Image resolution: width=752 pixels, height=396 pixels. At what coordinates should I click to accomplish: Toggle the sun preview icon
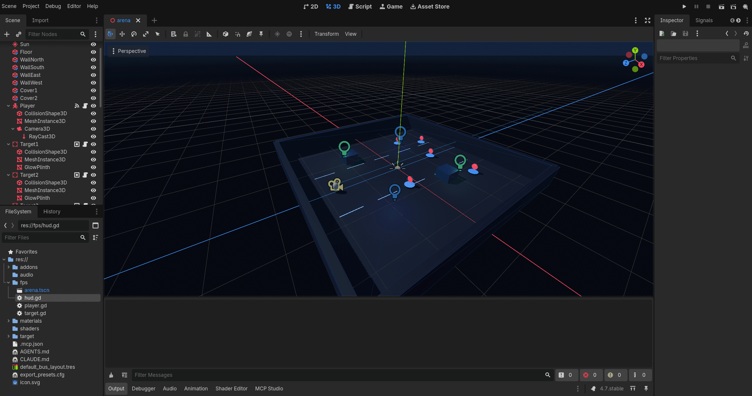(277, 34)
